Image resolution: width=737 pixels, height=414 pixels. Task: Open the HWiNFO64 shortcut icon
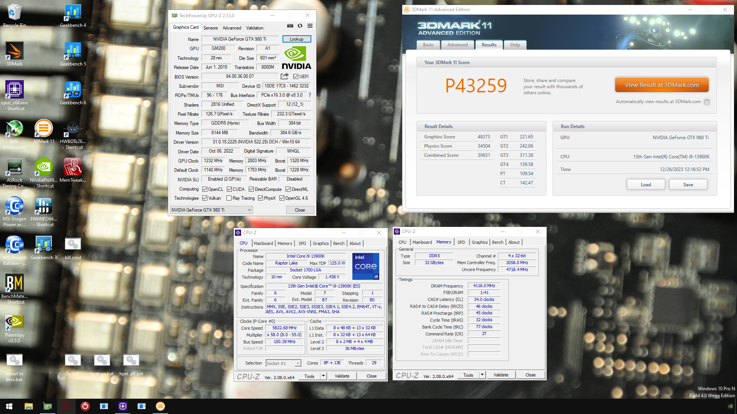coord(44,212)
